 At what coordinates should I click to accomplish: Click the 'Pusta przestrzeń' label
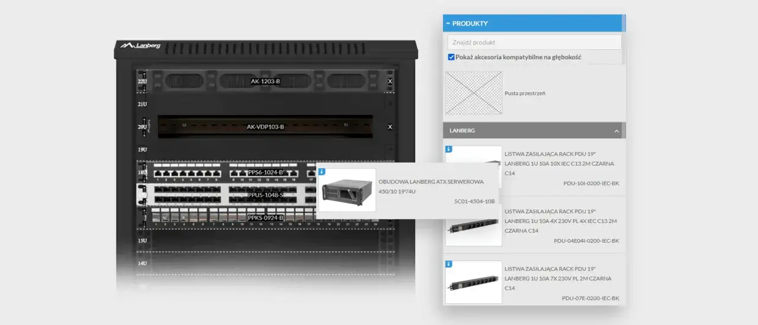(525, 94)
